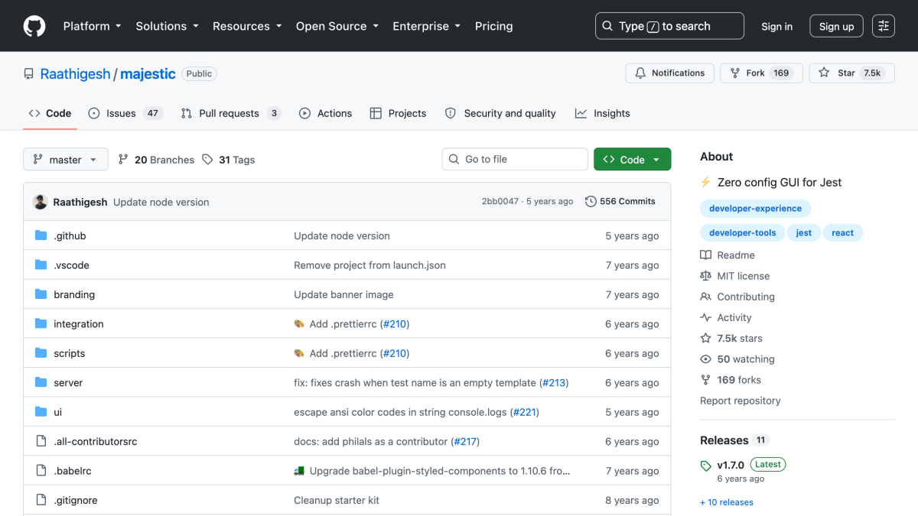Select the scripts folder icon
This screenshot has height=516, width=918.
(41, 353)
